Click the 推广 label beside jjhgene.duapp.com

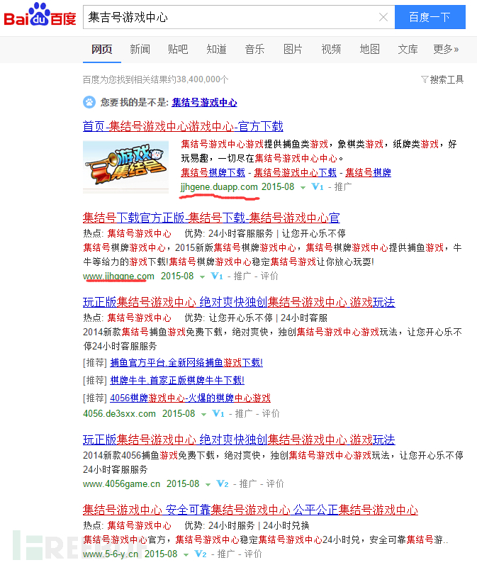tap(343, 187)
